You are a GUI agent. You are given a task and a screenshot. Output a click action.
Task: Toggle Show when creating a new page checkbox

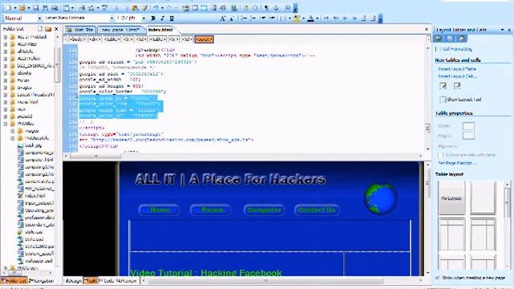click(x=437, y=278)
